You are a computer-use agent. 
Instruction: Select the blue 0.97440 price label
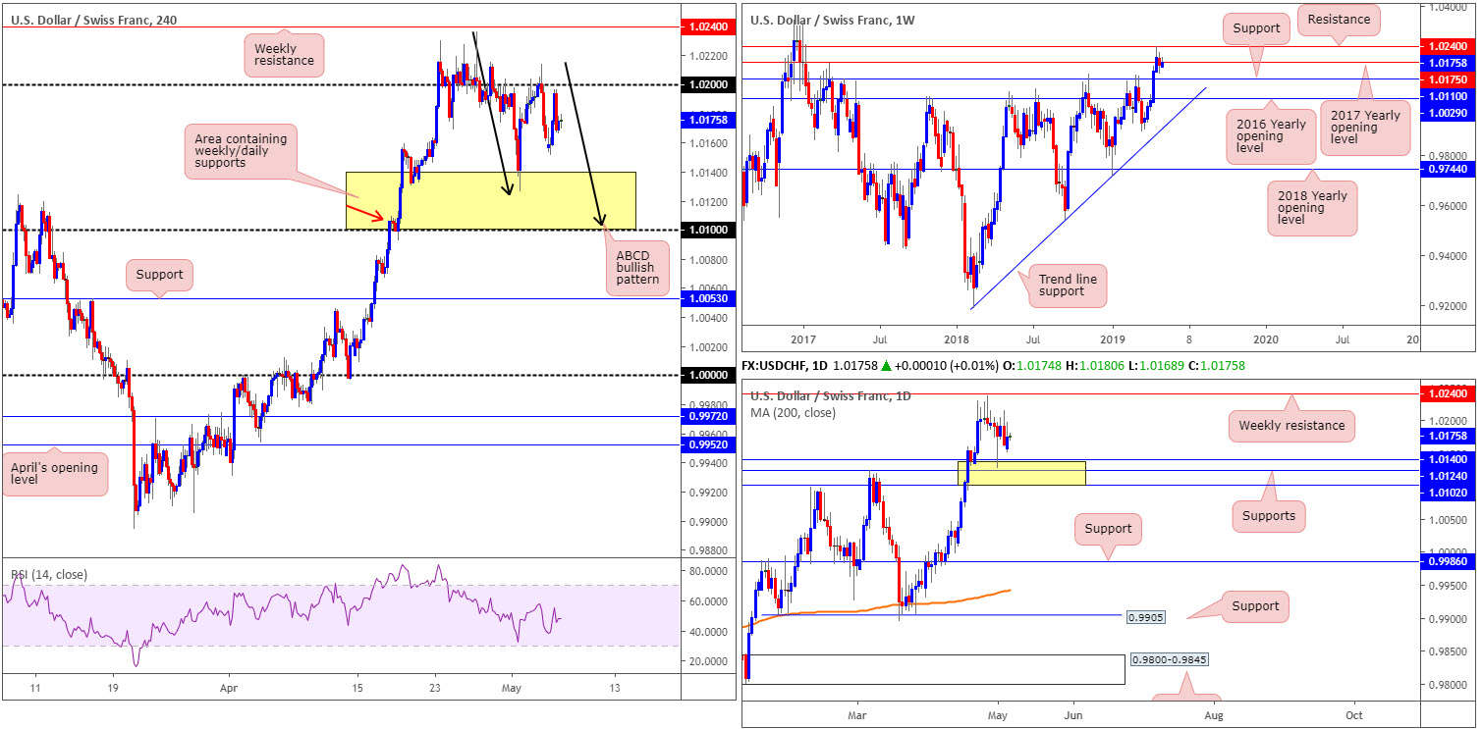[1449, 169]
